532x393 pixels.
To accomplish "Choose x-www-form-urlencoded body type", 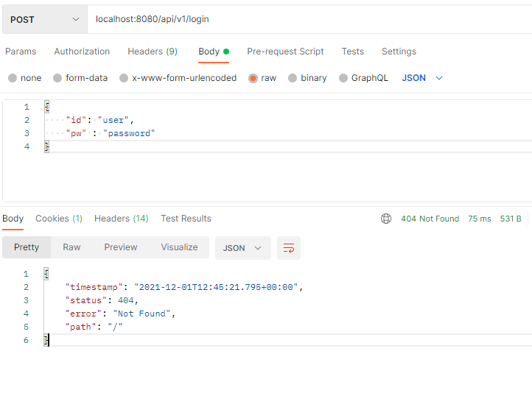I will [124, 78].
